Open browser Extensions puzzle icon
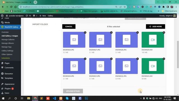The width and height of the screenshot is (179, 101). (163, 7)
